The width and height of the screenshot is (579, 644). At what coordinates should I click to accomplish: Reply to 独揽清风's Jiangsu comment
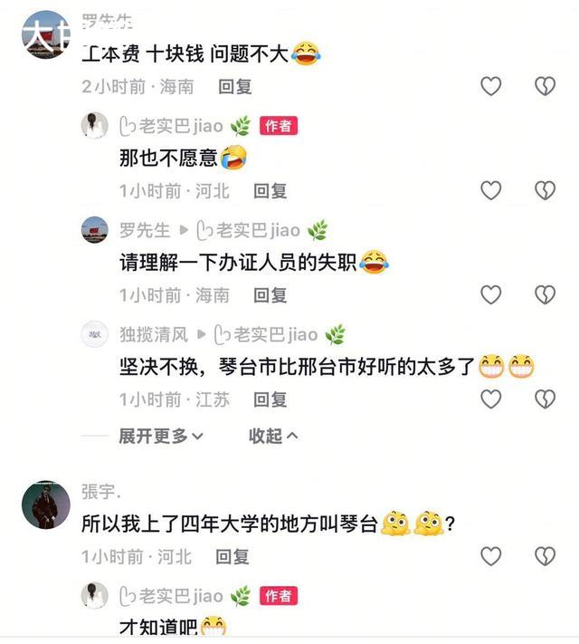click(x=270, y=399)
